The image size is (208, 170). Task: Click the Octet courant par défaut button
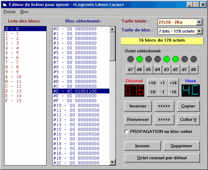(162, 158)
